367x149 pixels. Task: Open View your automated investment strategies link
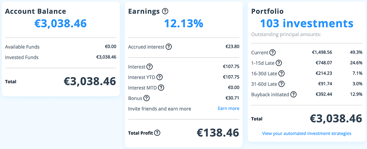(x=306, y=134)
